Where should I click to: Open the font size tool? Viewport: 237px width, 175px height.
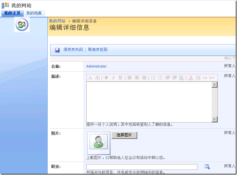pos(97,78)
